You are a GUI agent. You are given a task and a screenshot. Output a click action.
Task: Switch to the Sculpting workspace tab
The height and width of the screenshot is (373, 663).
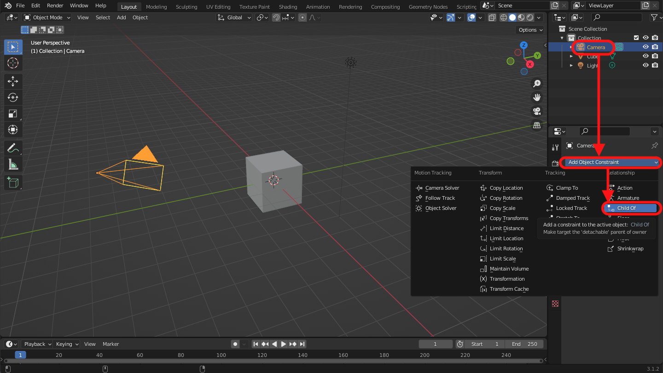coord(186,7)
